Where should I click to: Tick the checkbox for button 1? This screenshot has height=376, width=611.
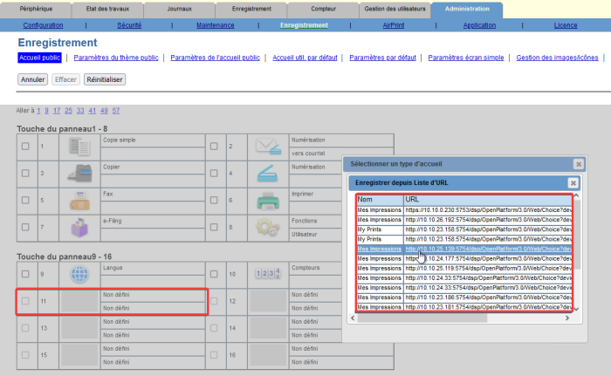[25, 146]
